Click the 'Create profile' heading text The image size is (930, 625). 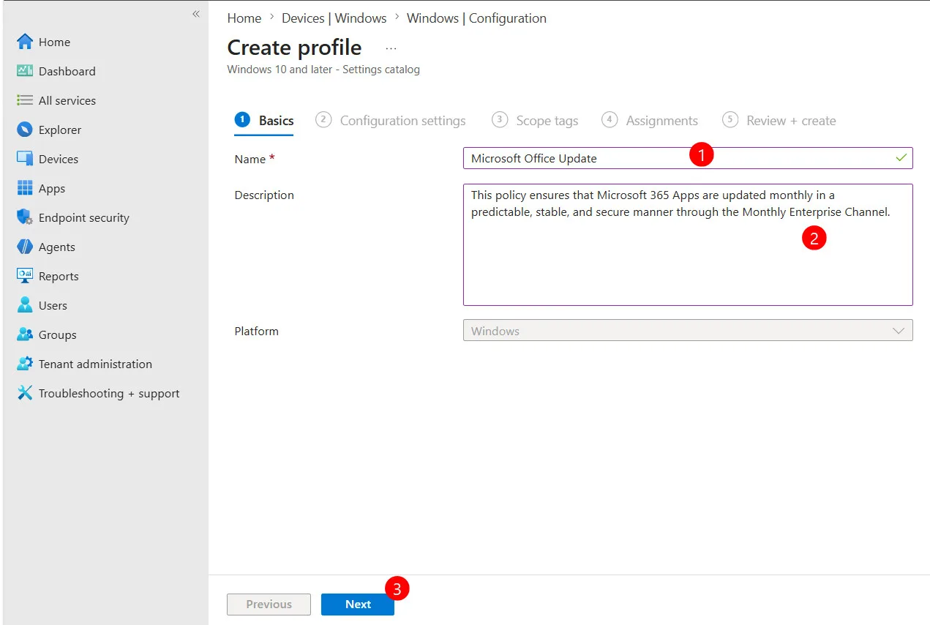coord(294,48)
